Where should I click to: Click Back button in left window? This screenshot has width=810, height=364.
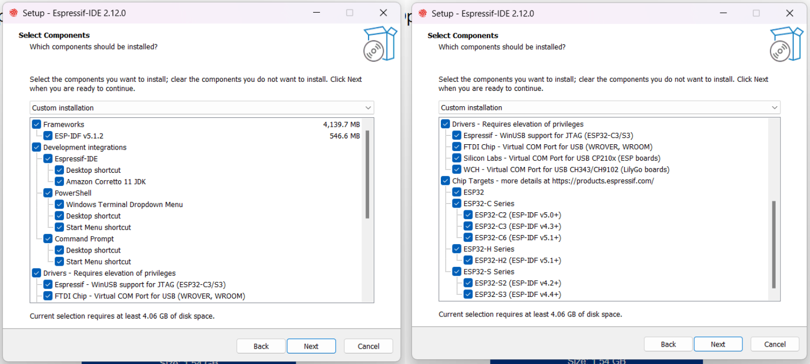[261, 346]
